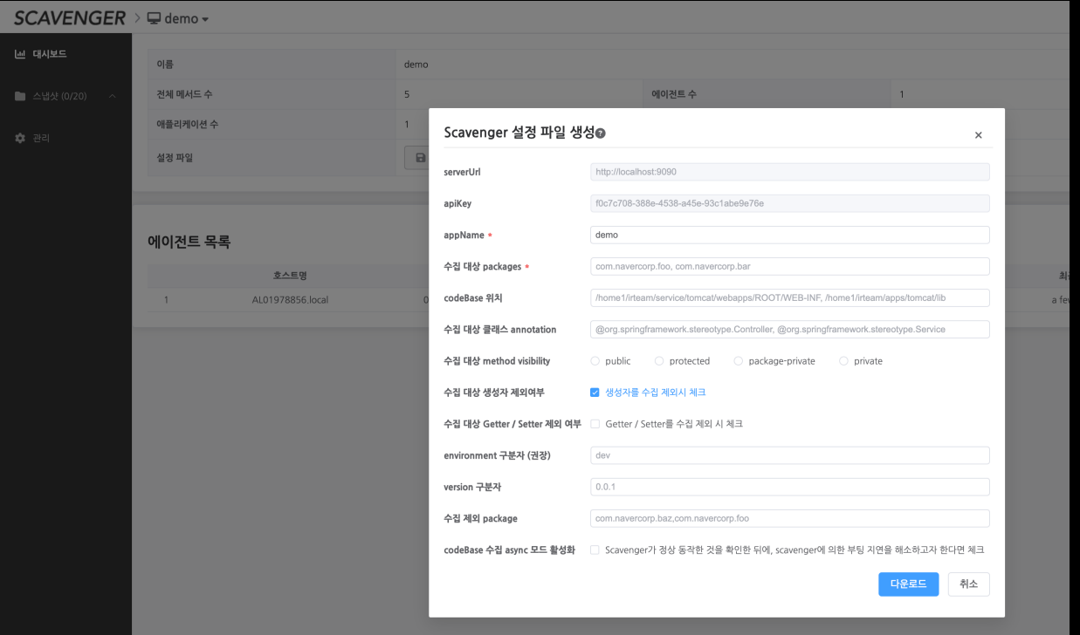1080x635 pixels.
Task: Click the 취소 button
Action: pyautogui.click(x=969, y=584)
